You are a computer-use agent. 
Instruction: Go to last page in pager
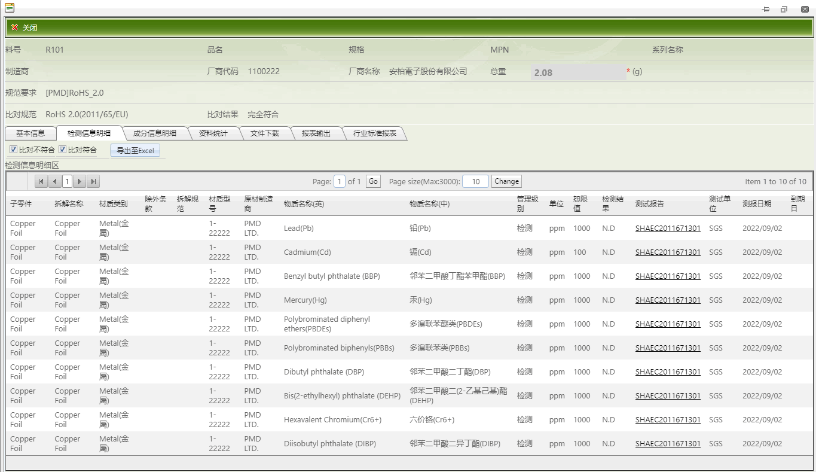point(93,181)
